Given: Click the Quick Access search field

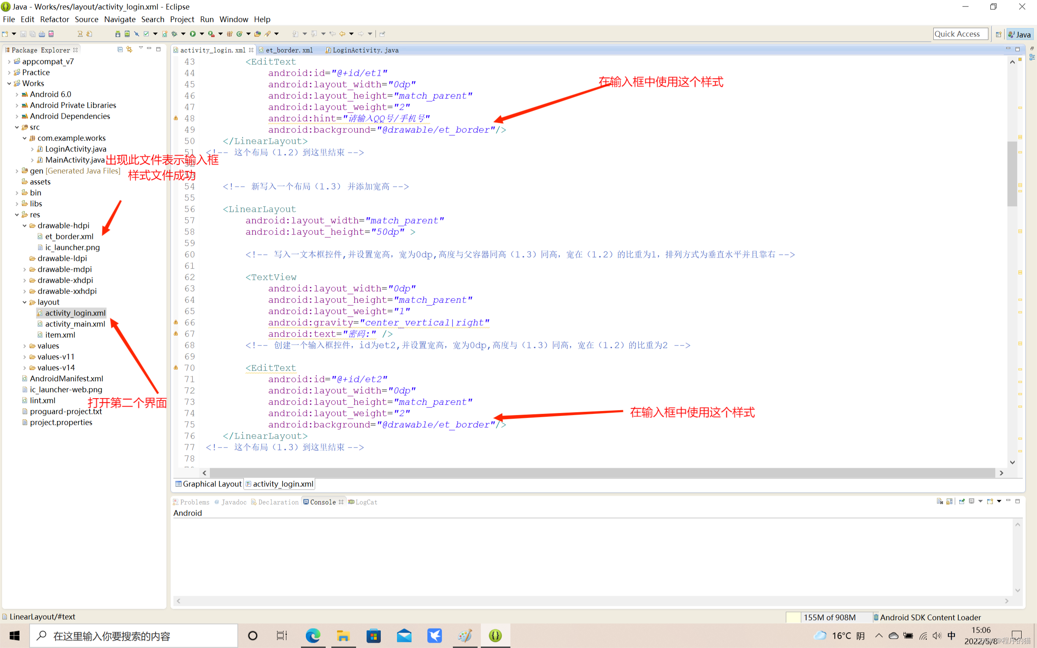Looking at the screenshot, I should 960,34.
